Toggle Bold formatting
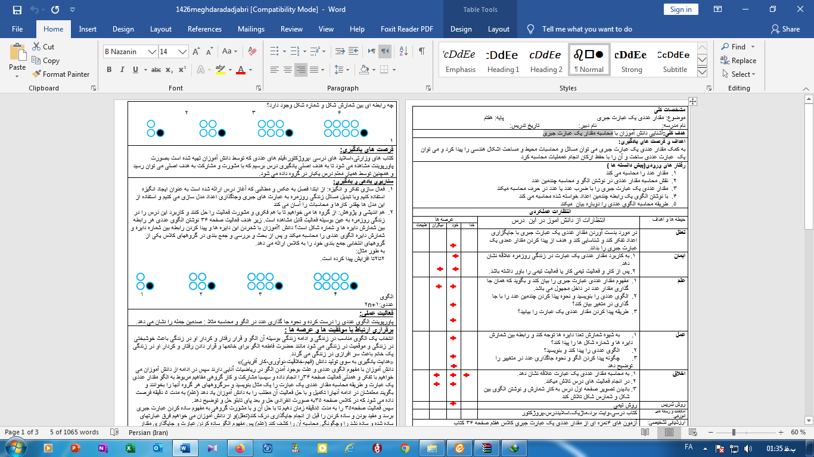 (x=109, y=70)
